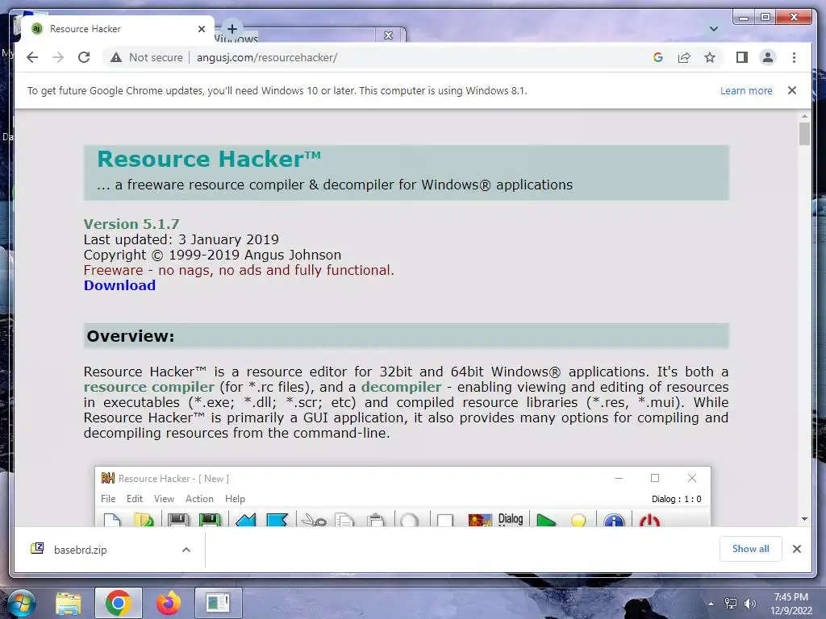826x619 pixels.
Task: Dismiss the Chrome update notification bar
Action: click(x=792, y=90)
